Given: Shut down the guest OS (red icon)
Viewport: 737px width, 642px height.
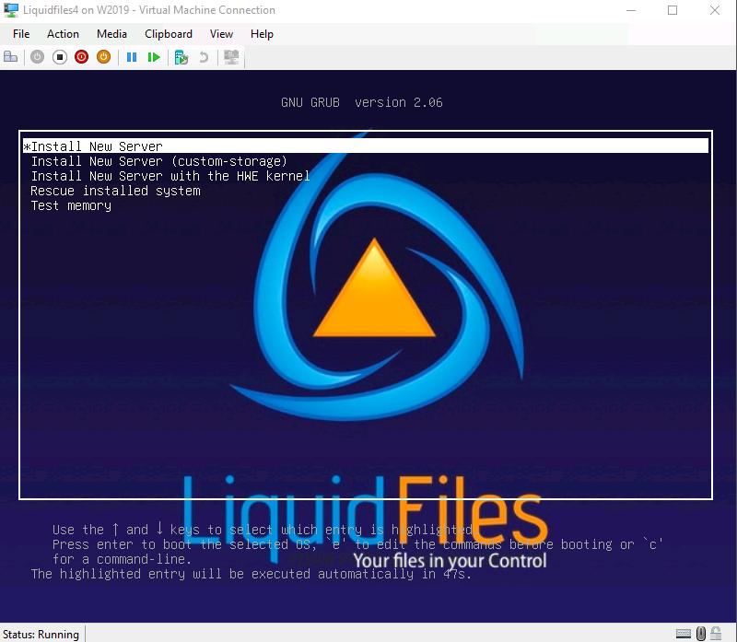Looking at the screenshot, I should (81, 57).
